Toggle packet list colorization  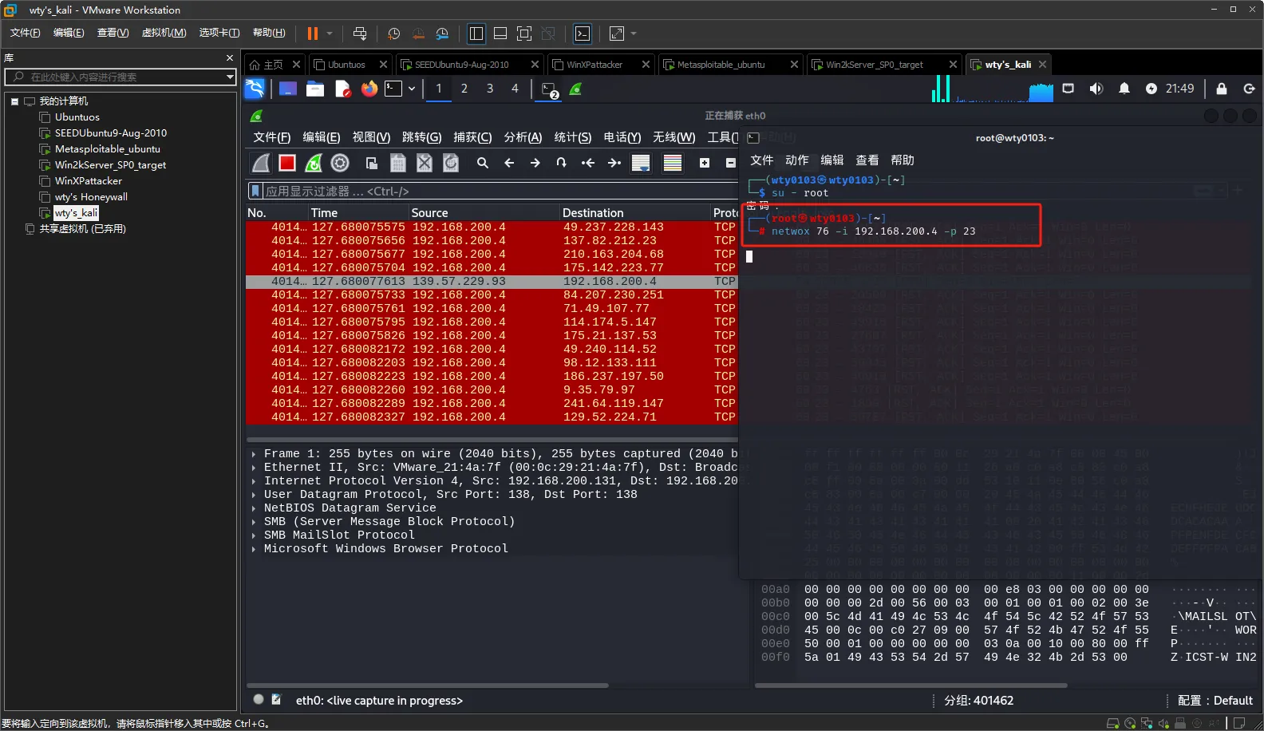(x=673, y=163)
